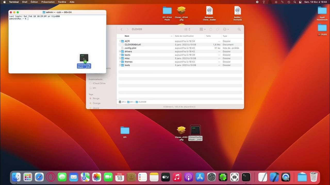Switch to Terminal via the Dock icon
Screen dimensions: 330x185
coord(246,177)
